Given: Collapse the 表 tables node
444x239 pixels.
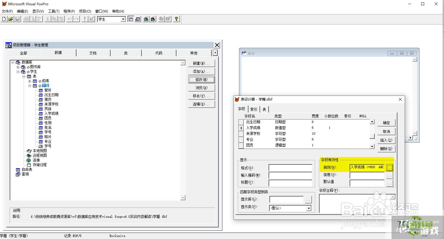Looking at the screenshot, I should click(24, 76).
